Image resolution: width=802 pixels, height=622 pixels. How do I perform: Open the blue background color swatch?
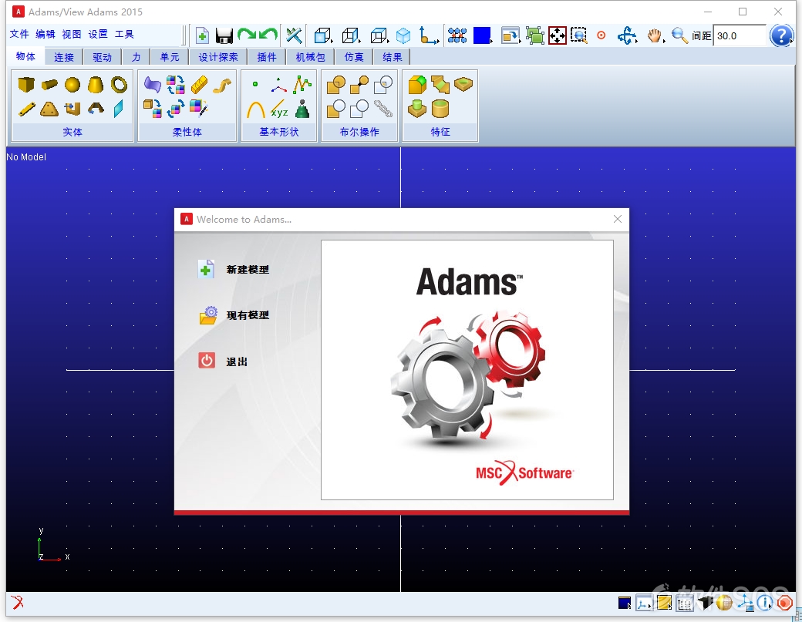coord(482,35)
